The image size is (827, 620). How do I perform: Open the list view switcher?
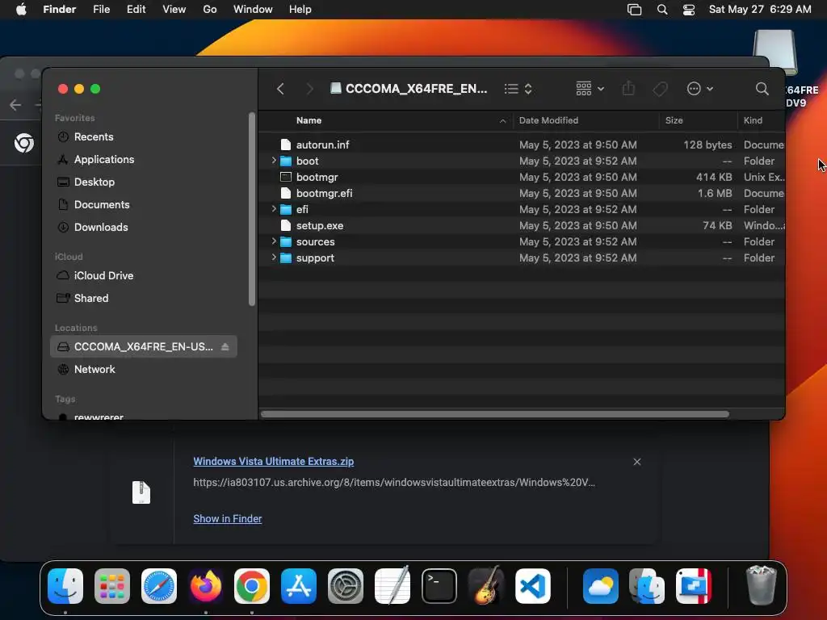click(518, 89)
